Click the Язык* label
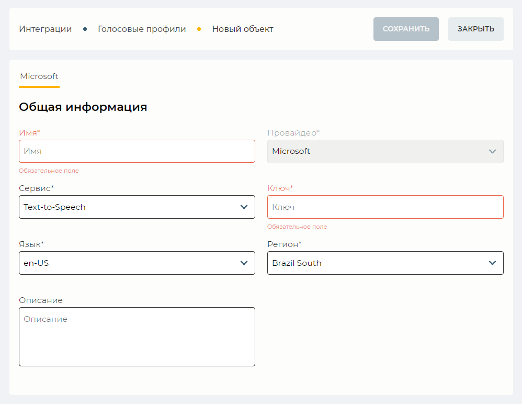Viewport: 522px width, 404px height. click(x=31, y=244)
